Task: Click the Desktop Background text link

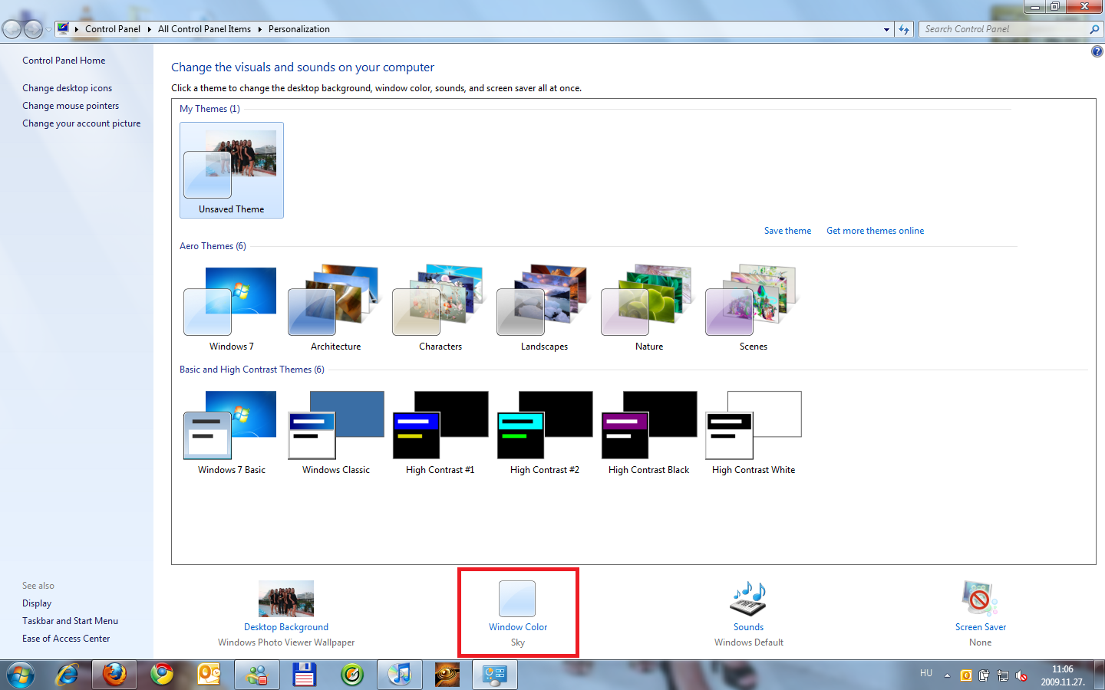Action: point(286,627)
